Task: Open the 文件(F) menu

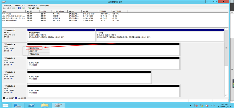Action: click(8, 5)
